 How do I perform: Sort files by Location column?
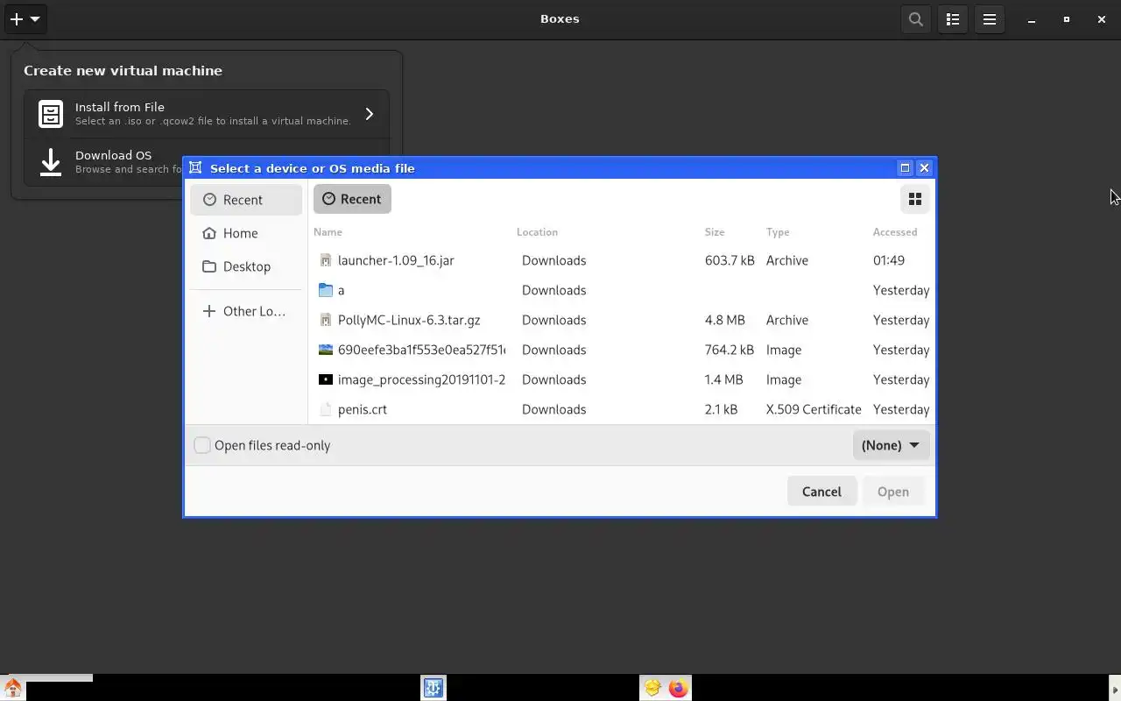click(x=537, y=232)
